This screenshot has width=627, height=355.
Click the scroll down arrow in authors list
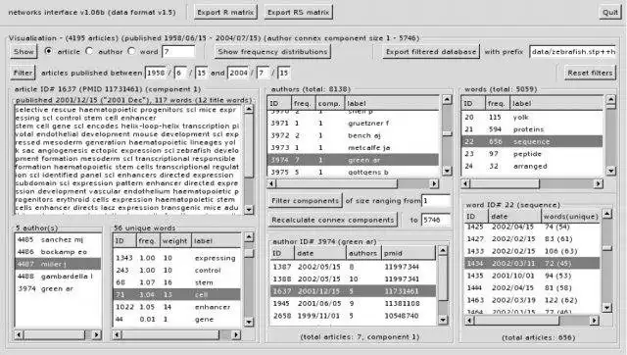pyautogui.click(x=447, y=171)
